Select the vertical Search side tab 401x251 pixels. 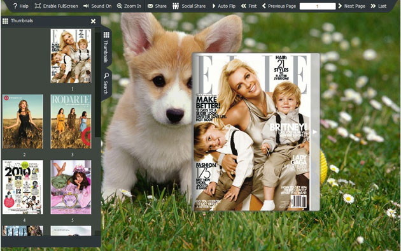[106, 83]
